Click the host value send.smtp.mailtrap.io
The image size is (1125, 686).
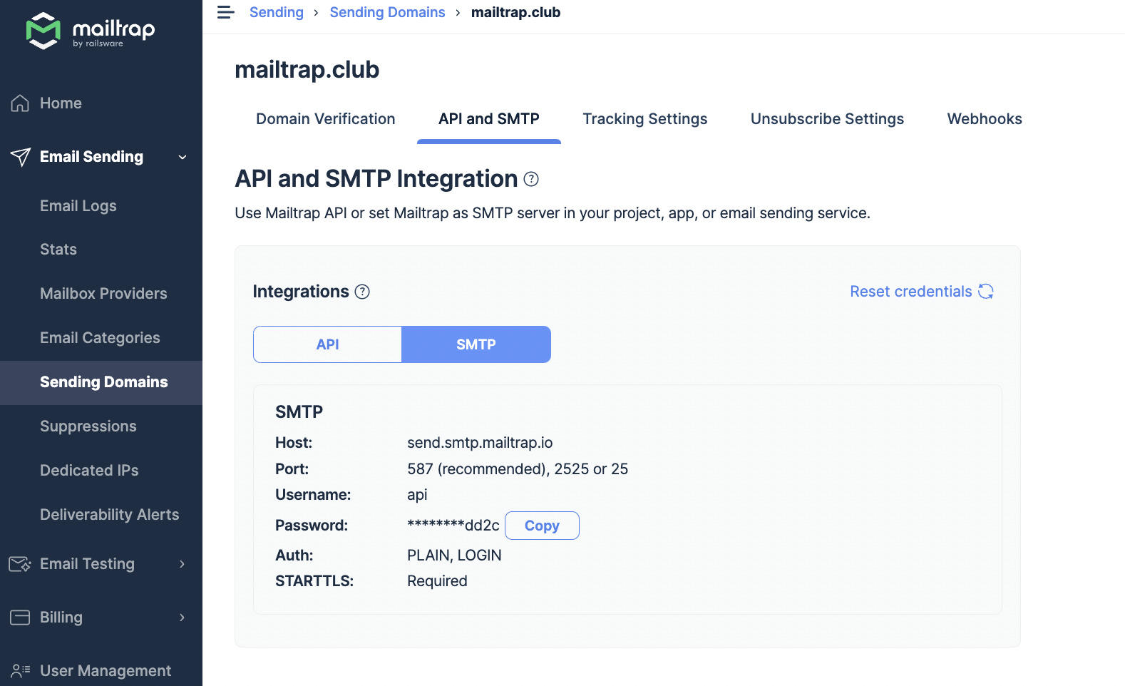pyautogui.click(x=480, y=443)
